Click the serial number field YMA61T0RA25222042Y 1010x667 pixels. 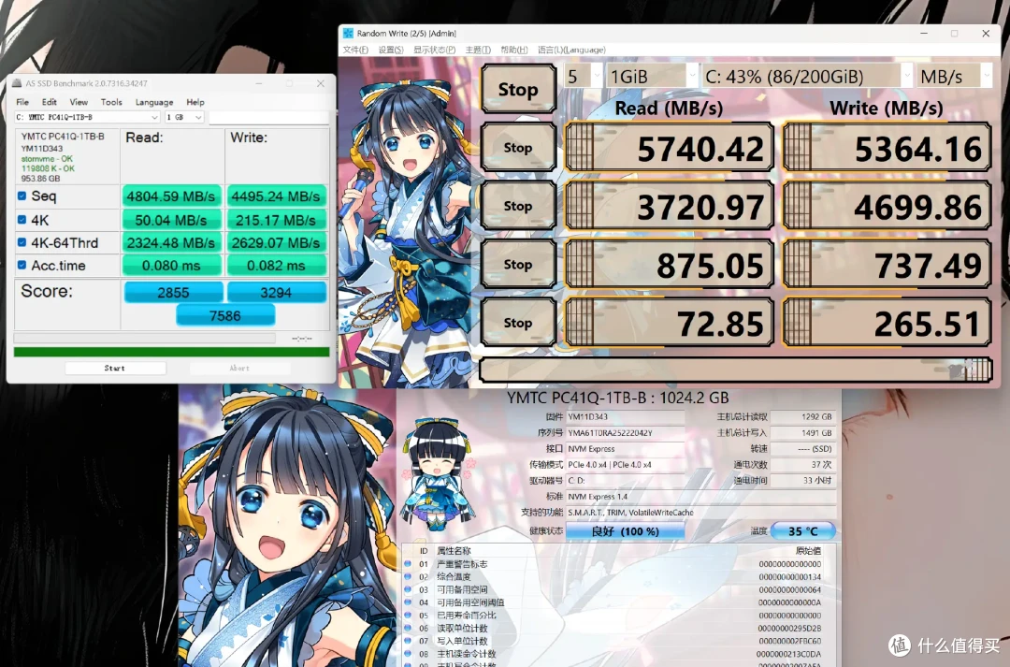click(x=625, y=433)
